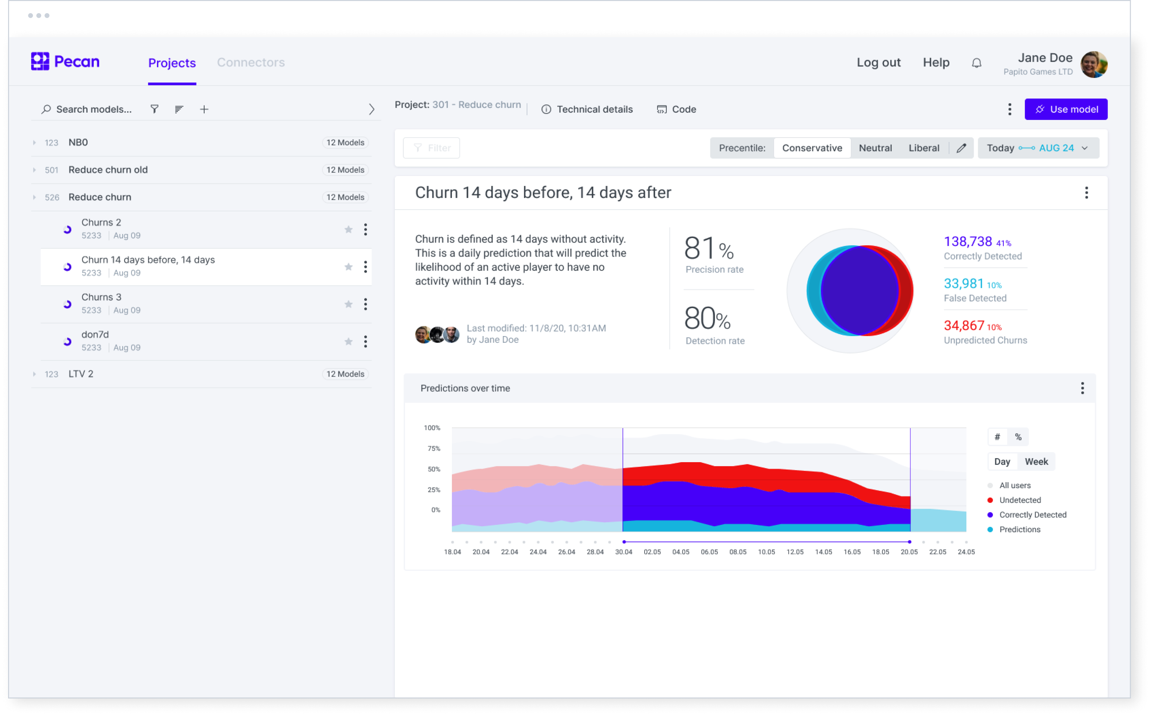Click the filter models funnel icon

[x=154, y=109]
